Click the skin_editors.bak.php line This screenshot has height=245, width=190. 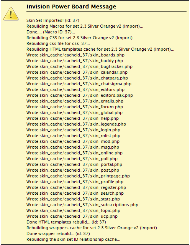pyautogui.click(x=80, y=96)
